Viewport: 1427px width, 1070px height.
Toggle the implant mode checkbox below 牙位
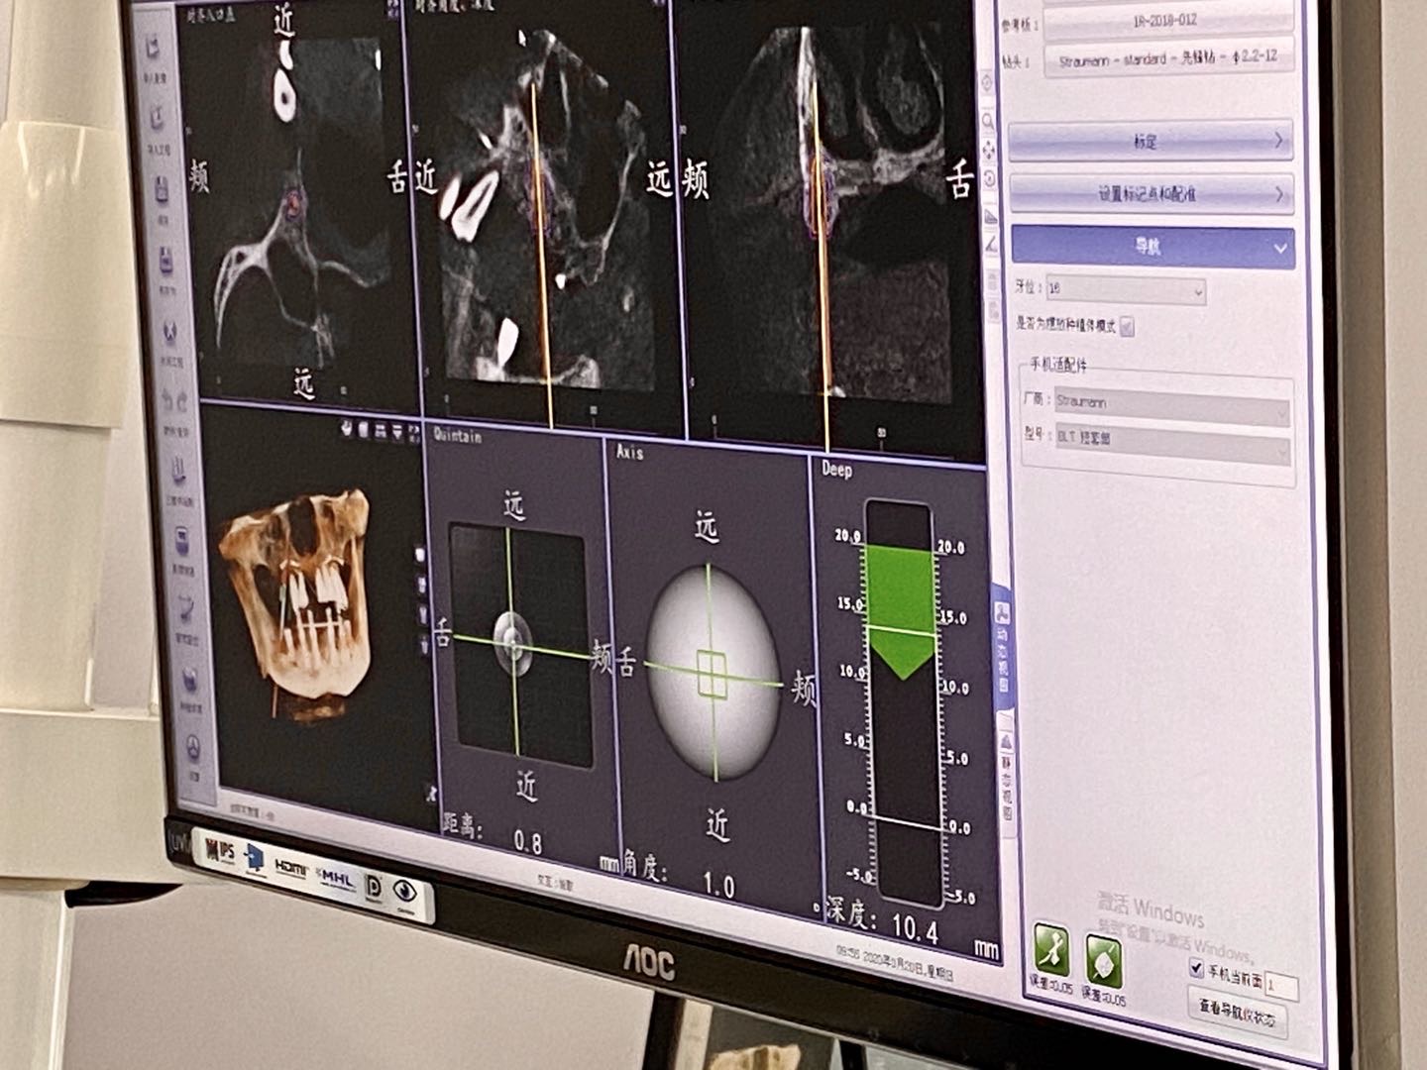click(x=1127, y=326)
